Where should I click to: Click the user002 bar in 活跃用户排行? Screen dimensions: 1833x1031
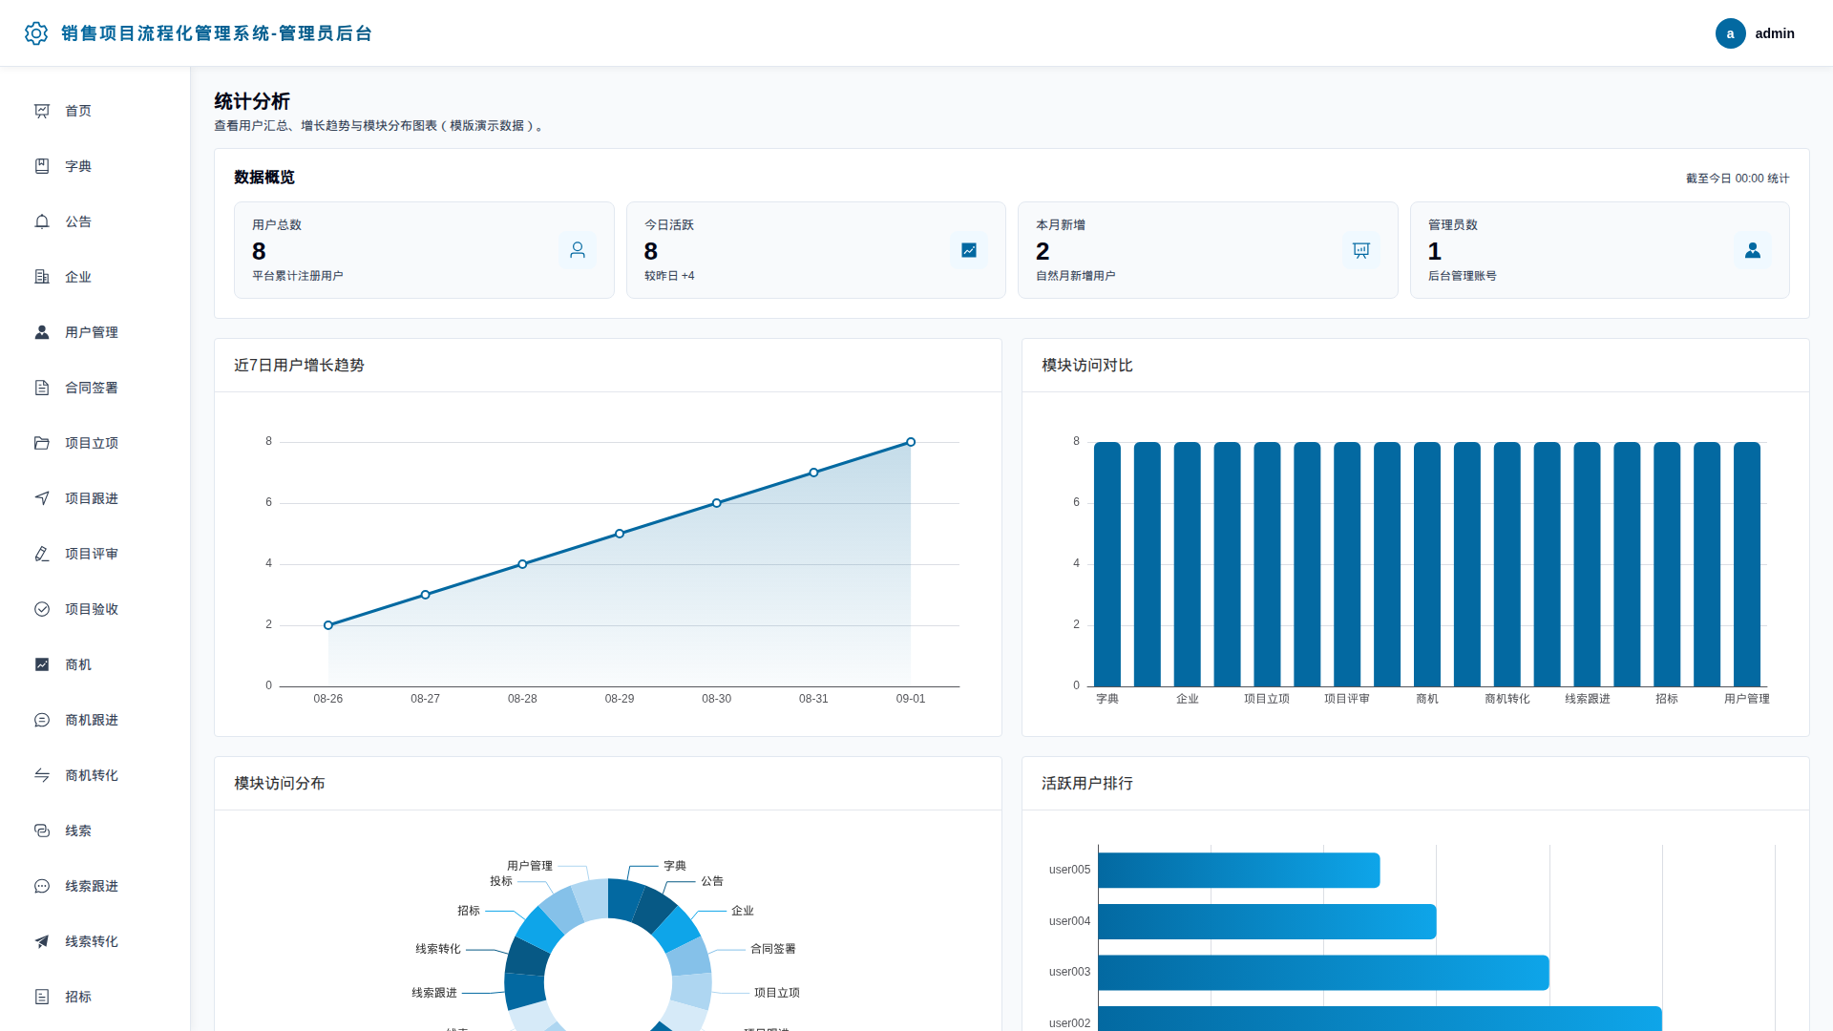click(1380, 1019)
